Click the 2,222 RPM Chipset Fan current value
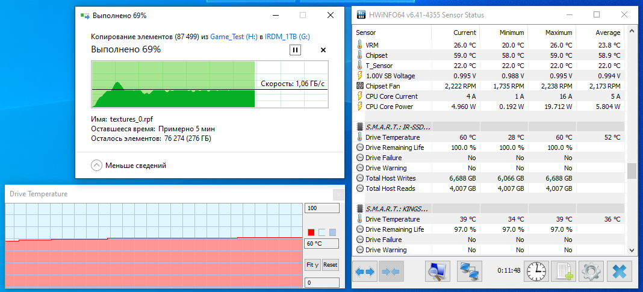Screen dimensions: 643x292 [x=460, y=86]
